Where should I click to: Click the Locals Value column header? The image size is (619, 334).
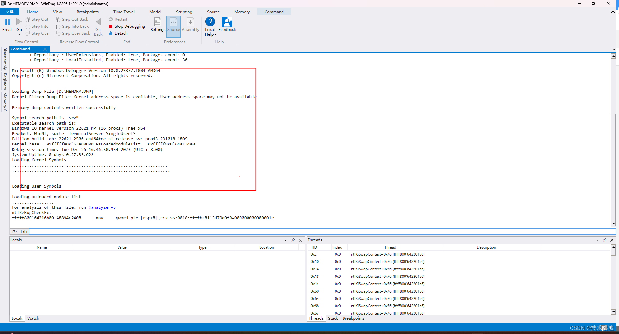pos(122,247)
